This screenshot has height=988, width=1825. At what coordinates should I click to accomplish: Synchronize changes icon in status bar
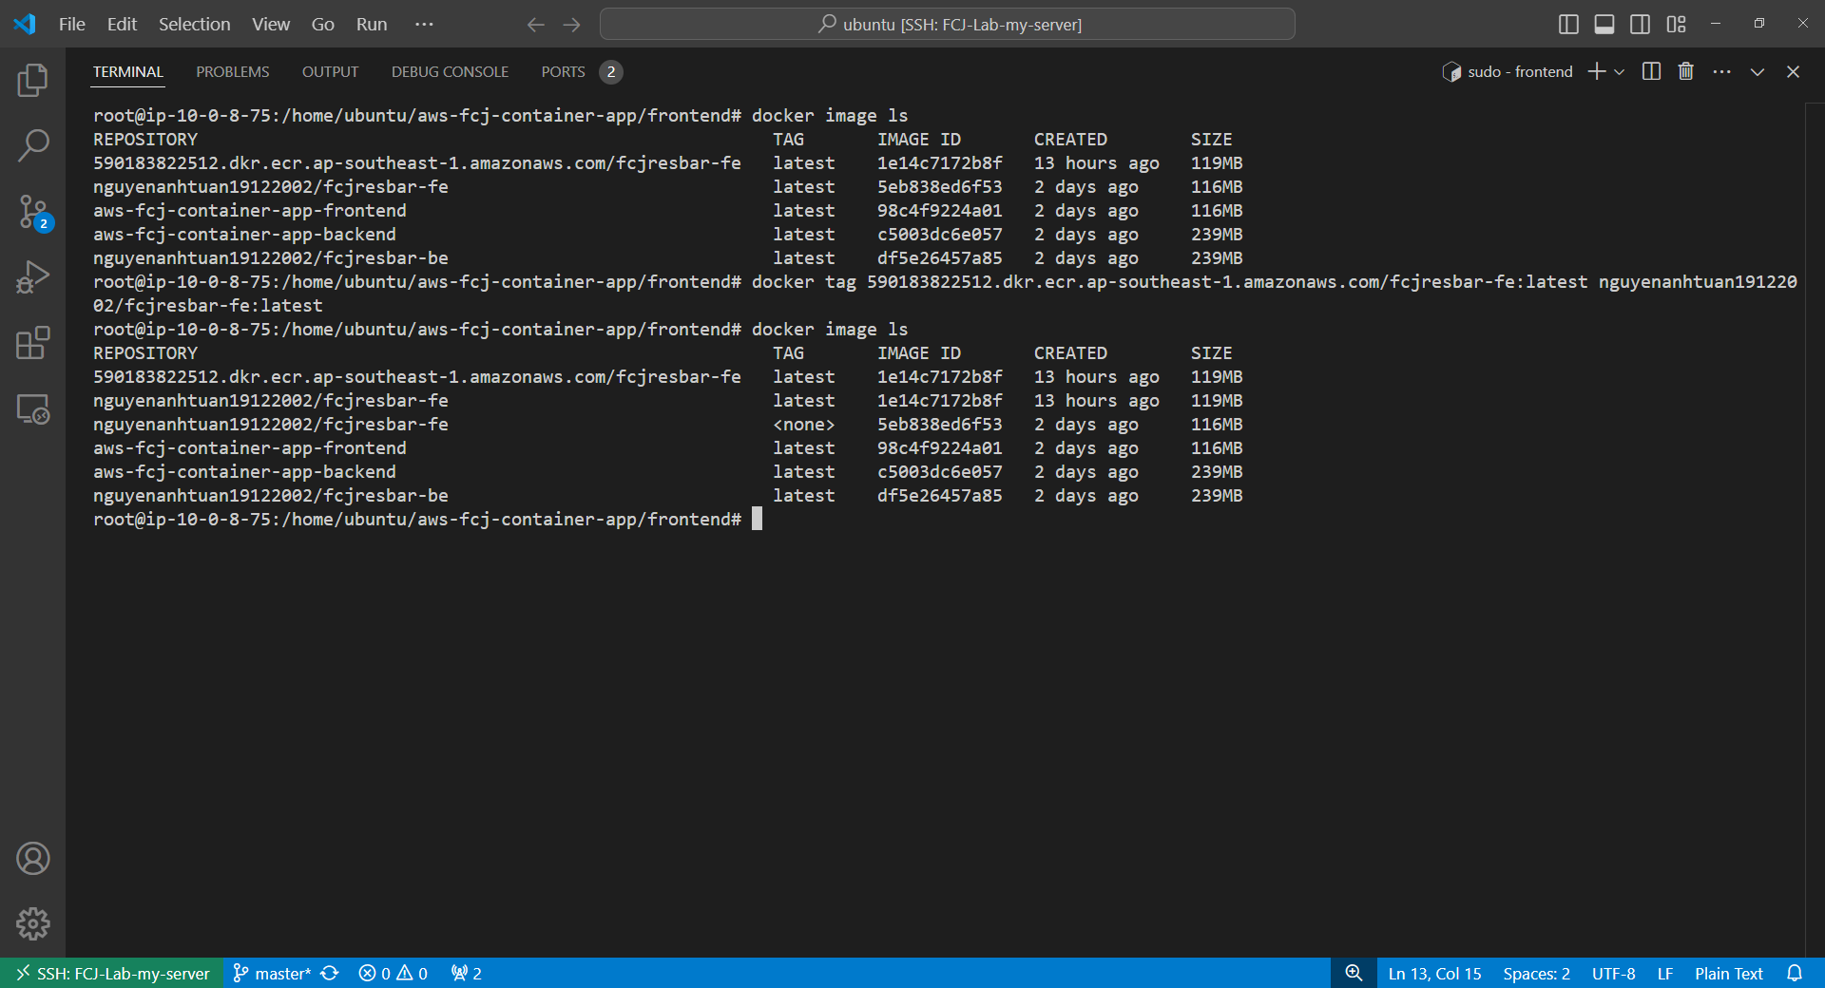pyautogui.click(x=330, y=974)
